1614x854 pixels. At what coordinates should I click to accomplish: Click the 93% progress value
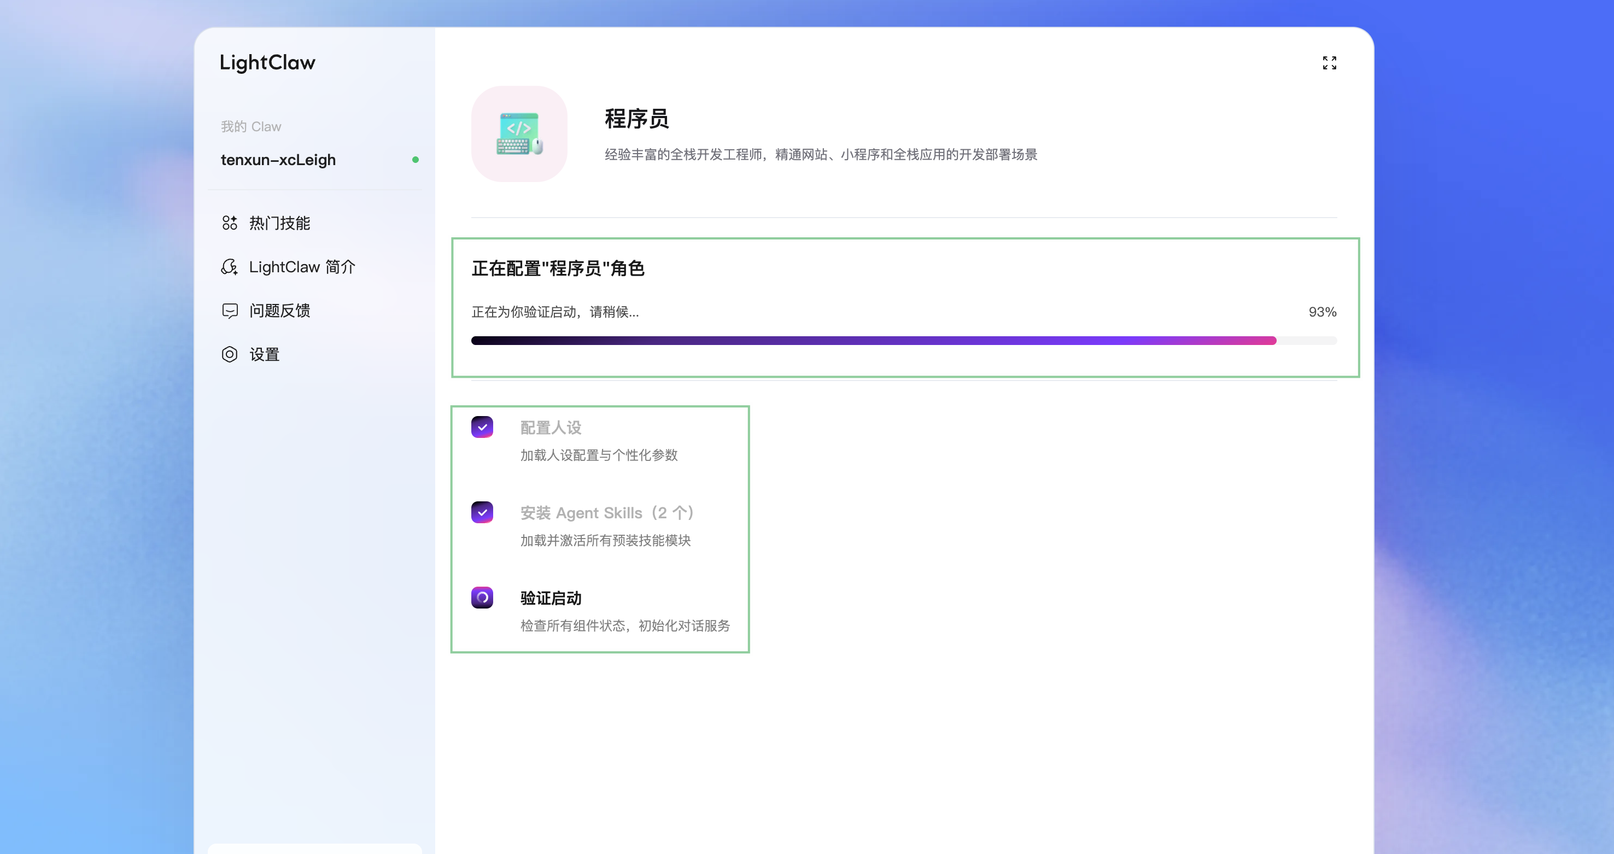click(x=1322, y=312)
